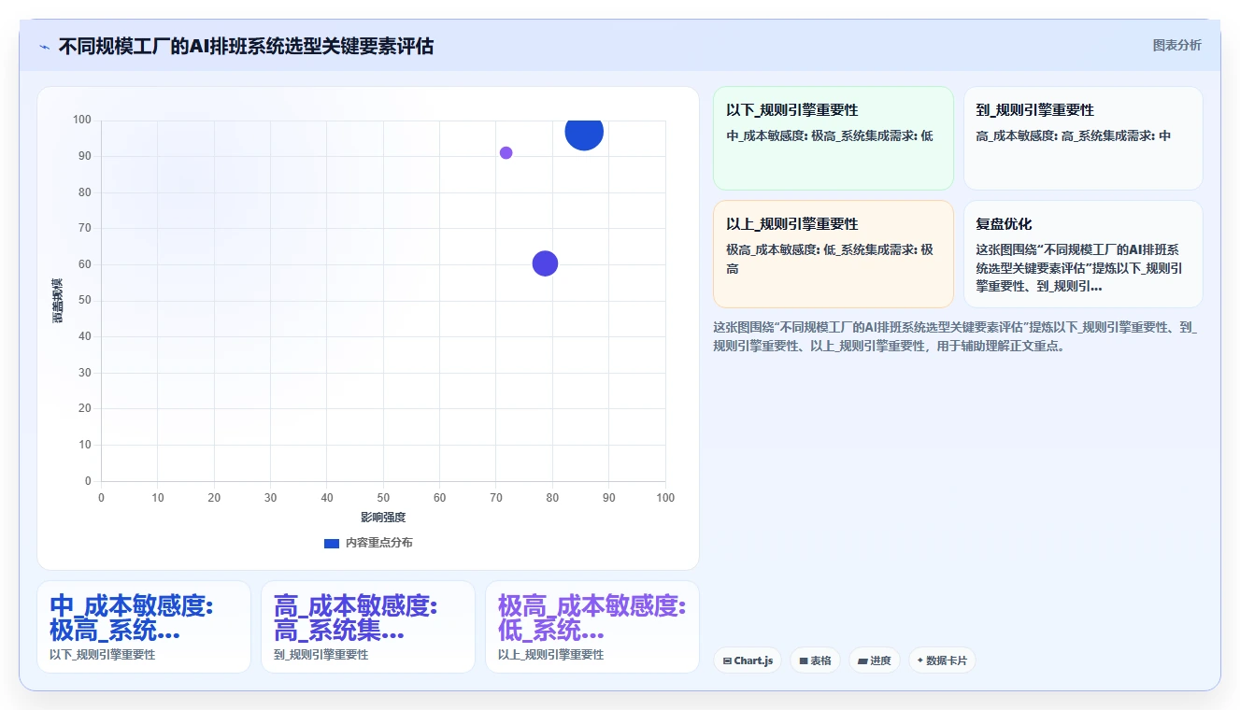Click the icon inside the 进度 chip

point(862,660)
